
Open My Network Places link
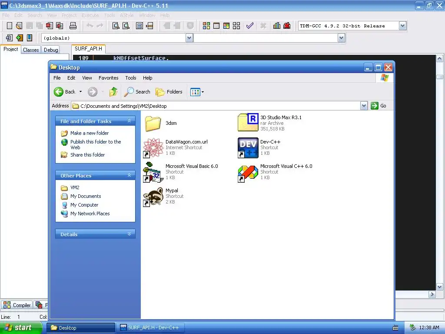pos(90,214)
